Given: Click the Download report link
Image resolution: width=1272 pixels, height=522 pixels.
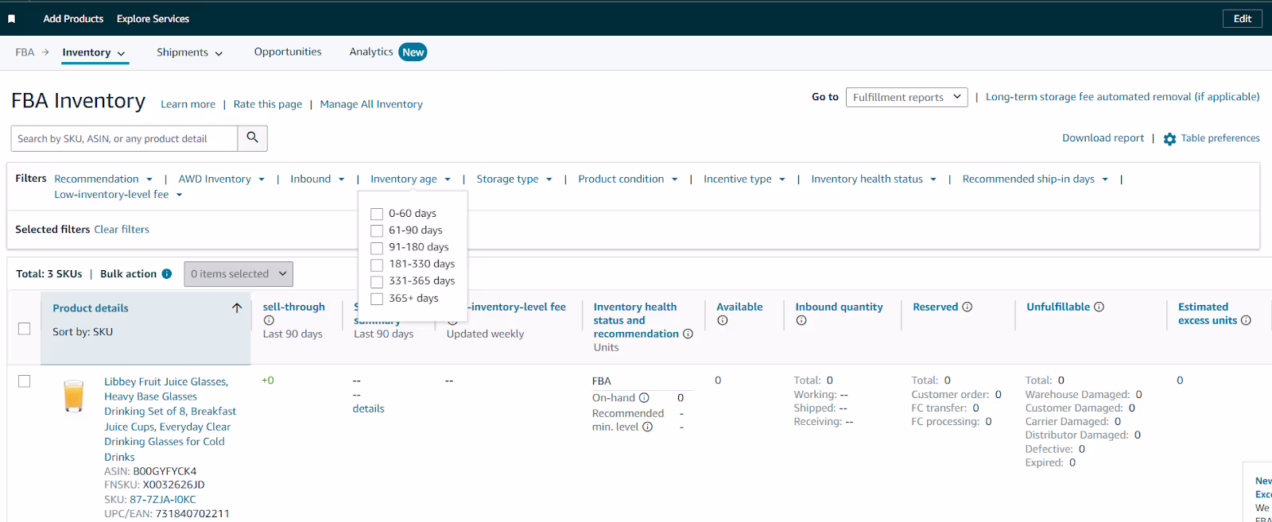Looking at the screenshot, I should [1103, 138].
